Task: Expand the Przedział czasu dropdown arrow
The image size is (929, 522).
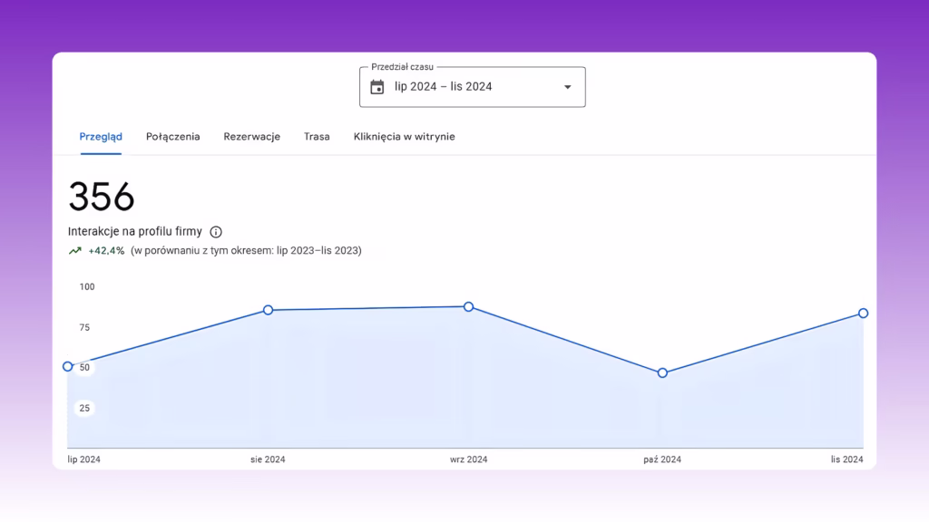Action: 568,87
